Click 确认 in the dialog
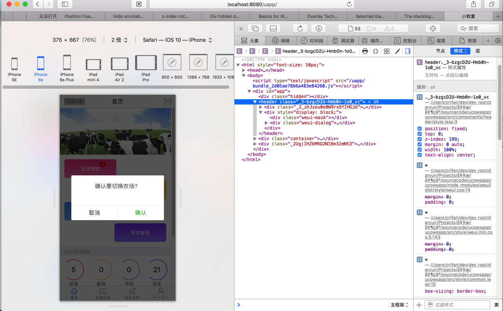This screenshot has height=311, width=503. [x=141, y=213]
